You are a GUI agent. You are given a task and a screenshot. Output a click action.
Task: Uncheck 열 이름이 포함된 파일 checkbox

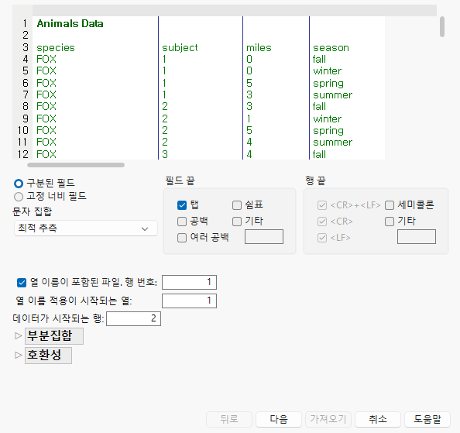(22, 283)
